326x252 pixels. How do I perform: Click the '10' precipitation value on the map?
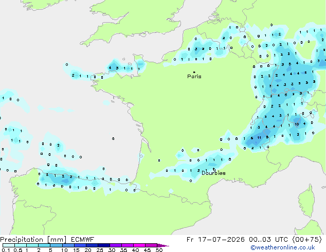(297, 124)
